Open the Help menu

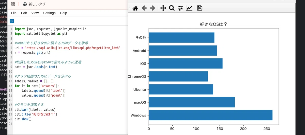coord(64,13)
